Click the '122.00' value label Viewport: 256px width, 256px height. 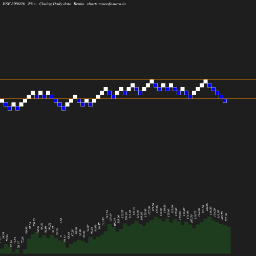207,207
